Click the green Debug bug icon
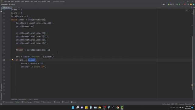195x110 pixels. (179, 4)
